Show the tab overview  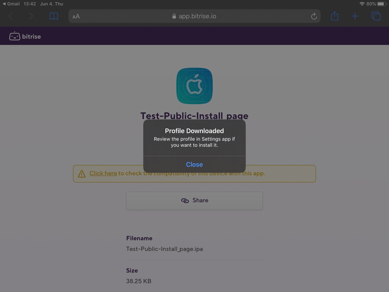pos(376,16)
